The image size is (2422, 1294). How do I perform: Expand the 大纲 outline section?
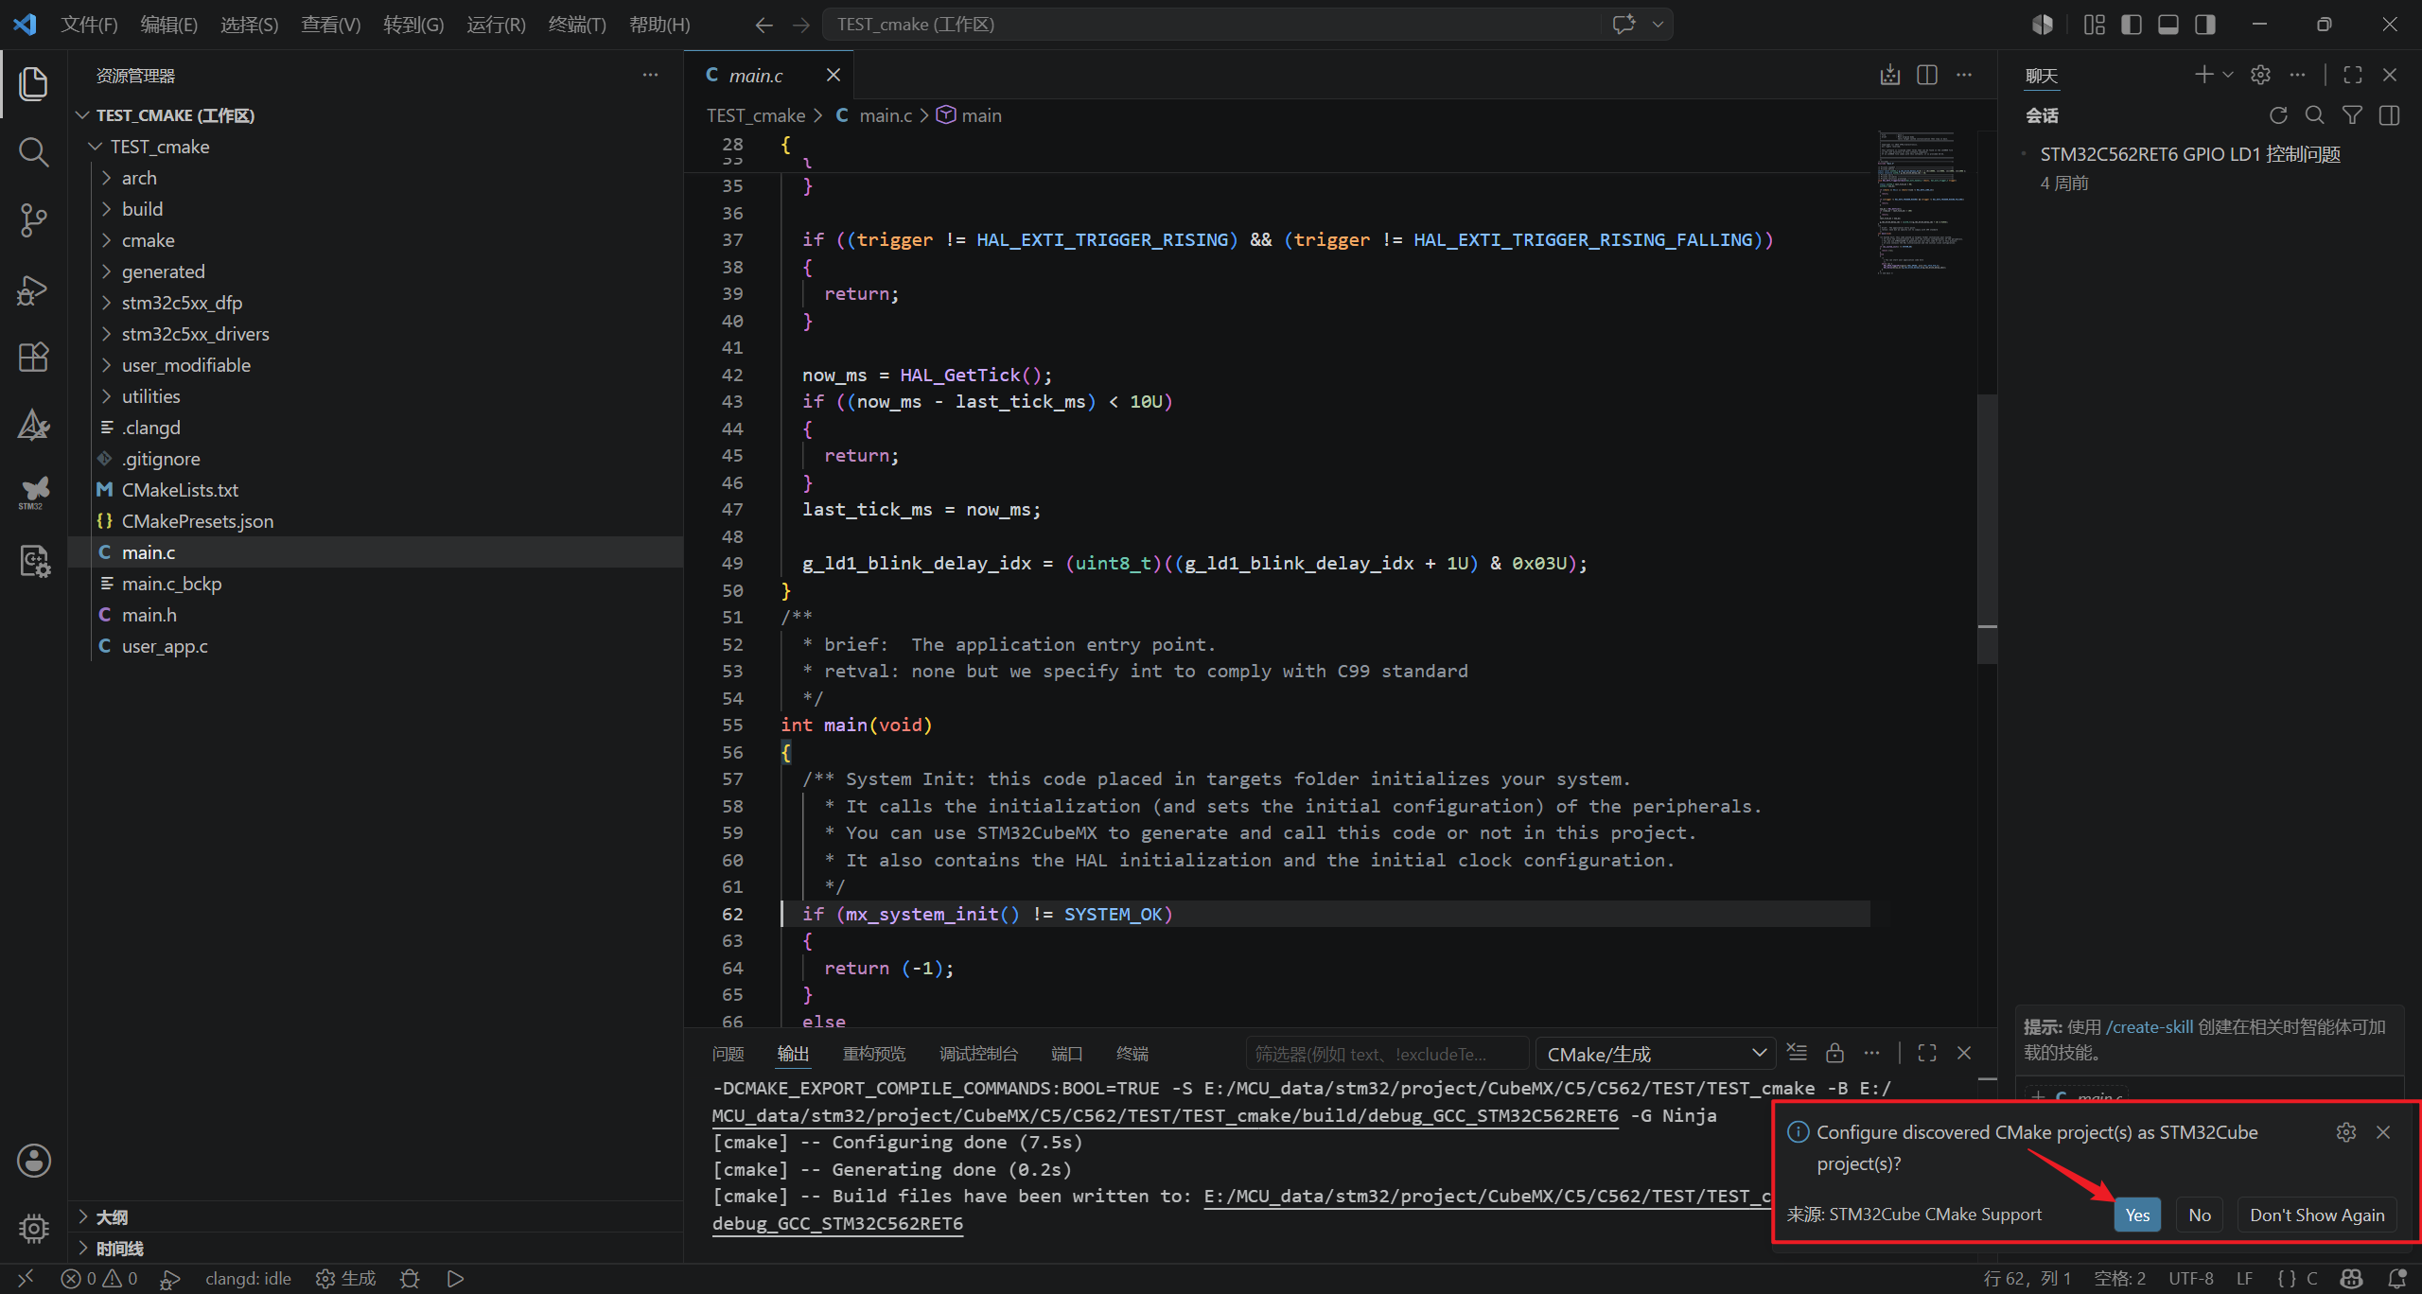pos(112,1217)
